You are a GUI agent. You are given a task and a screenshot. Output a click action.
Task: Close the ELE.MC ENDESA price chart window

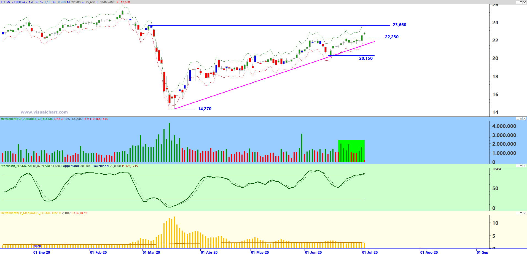(x=525, y=2)
